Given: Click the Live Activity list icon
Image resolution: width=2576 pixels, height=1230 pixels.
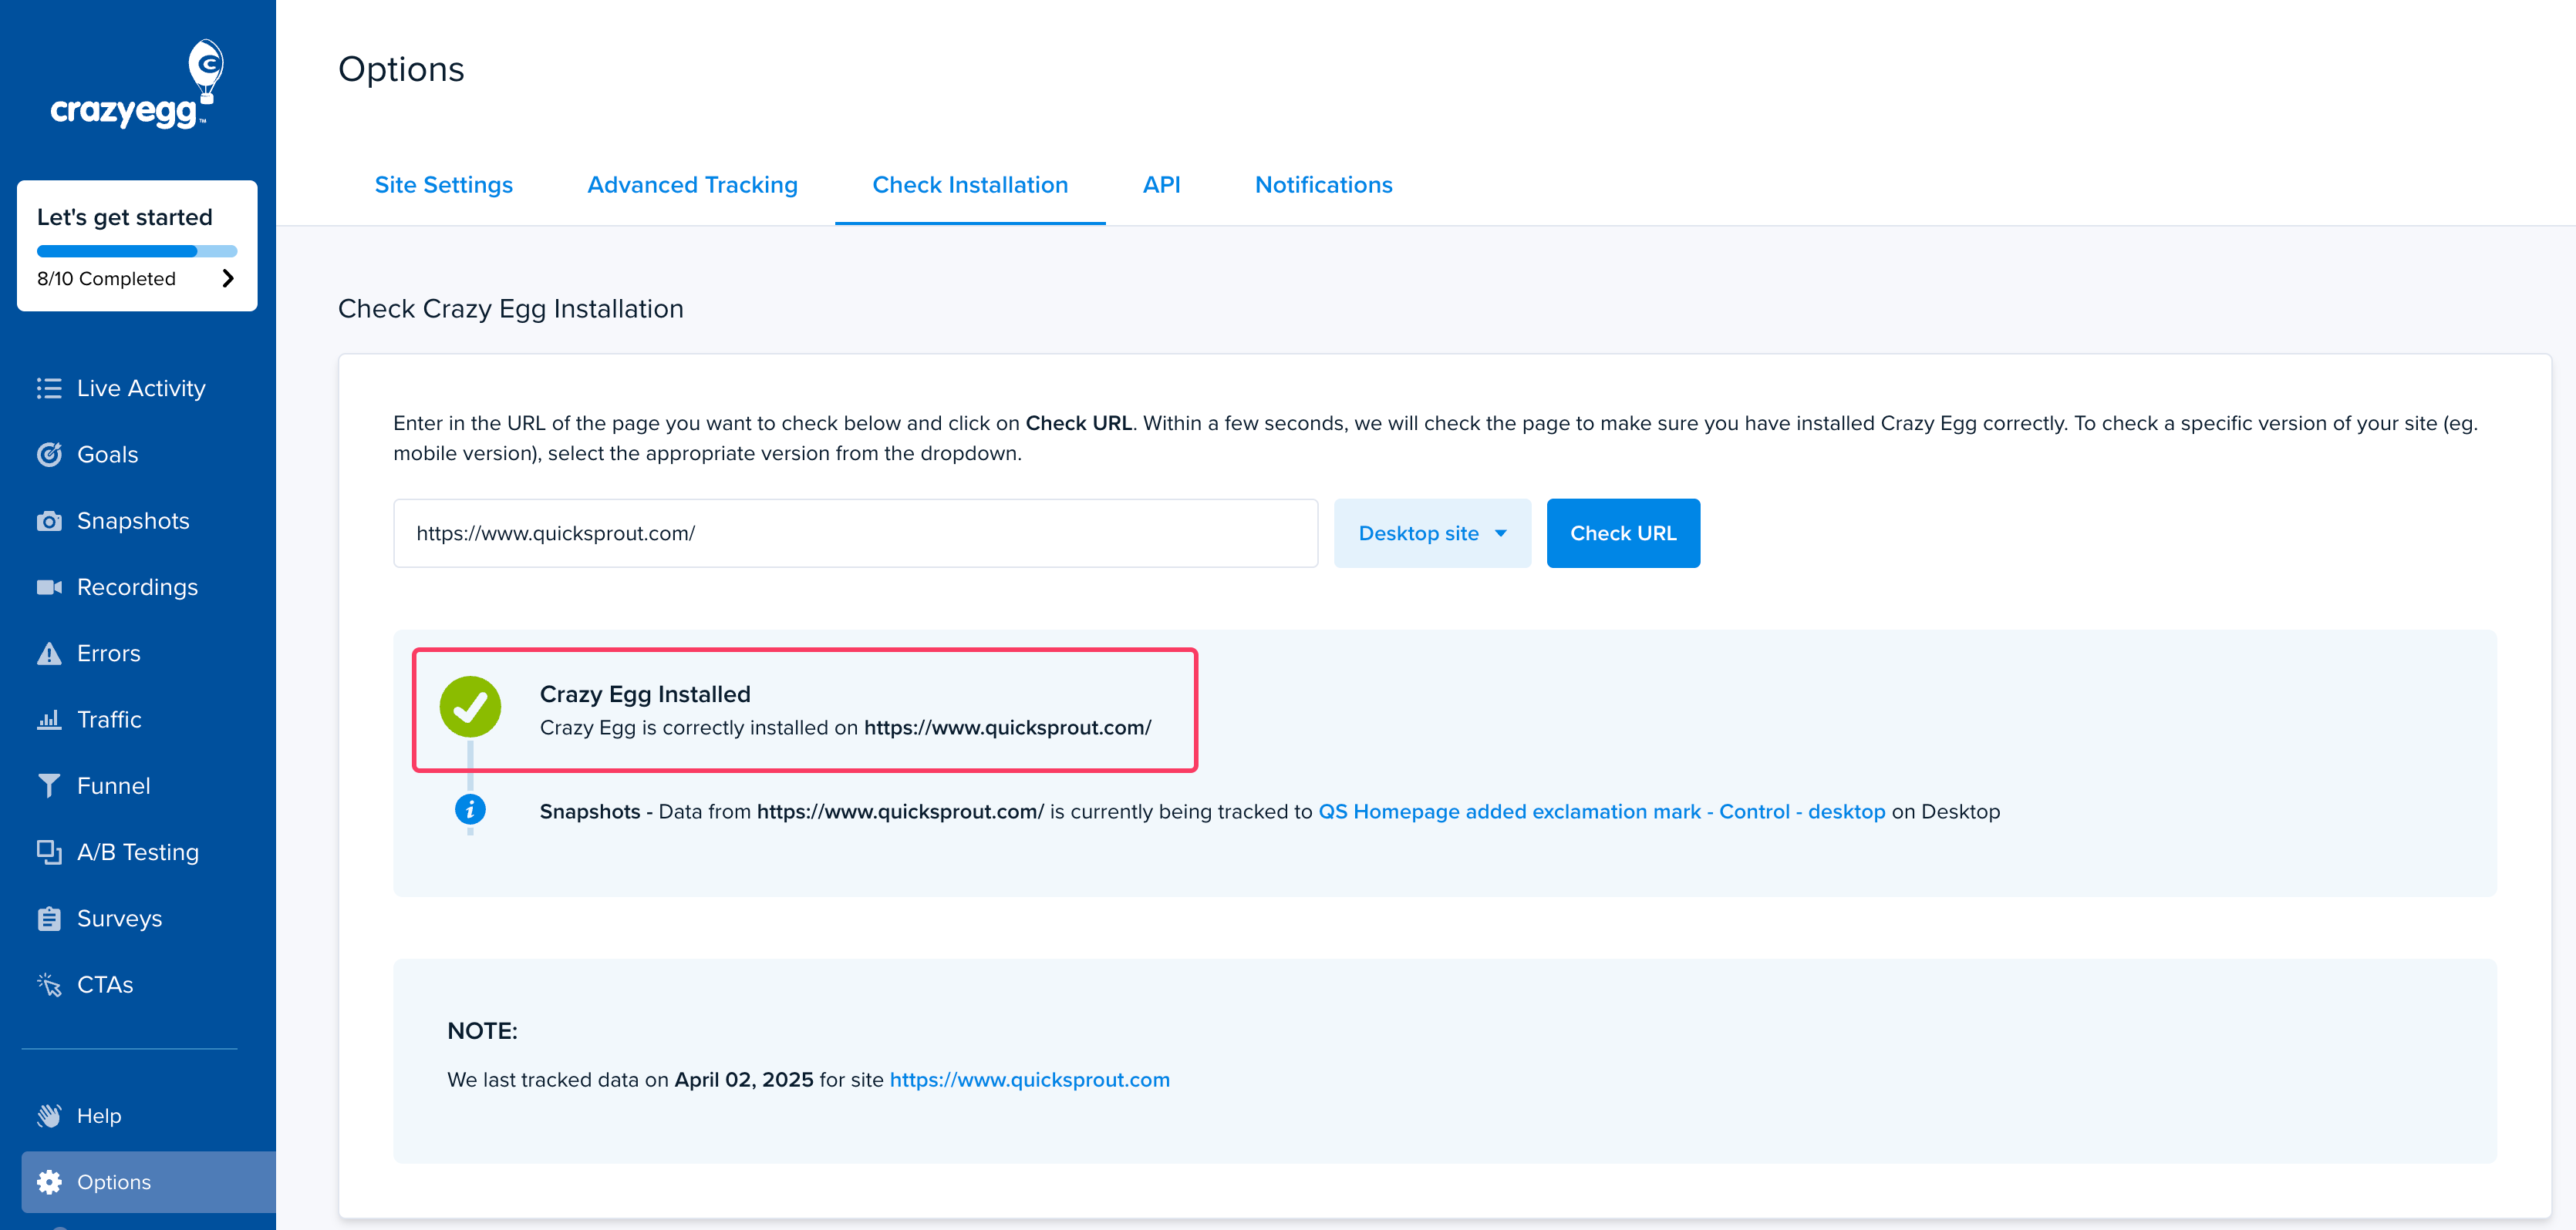Looking at the screenshot, I should click(49, 388).
